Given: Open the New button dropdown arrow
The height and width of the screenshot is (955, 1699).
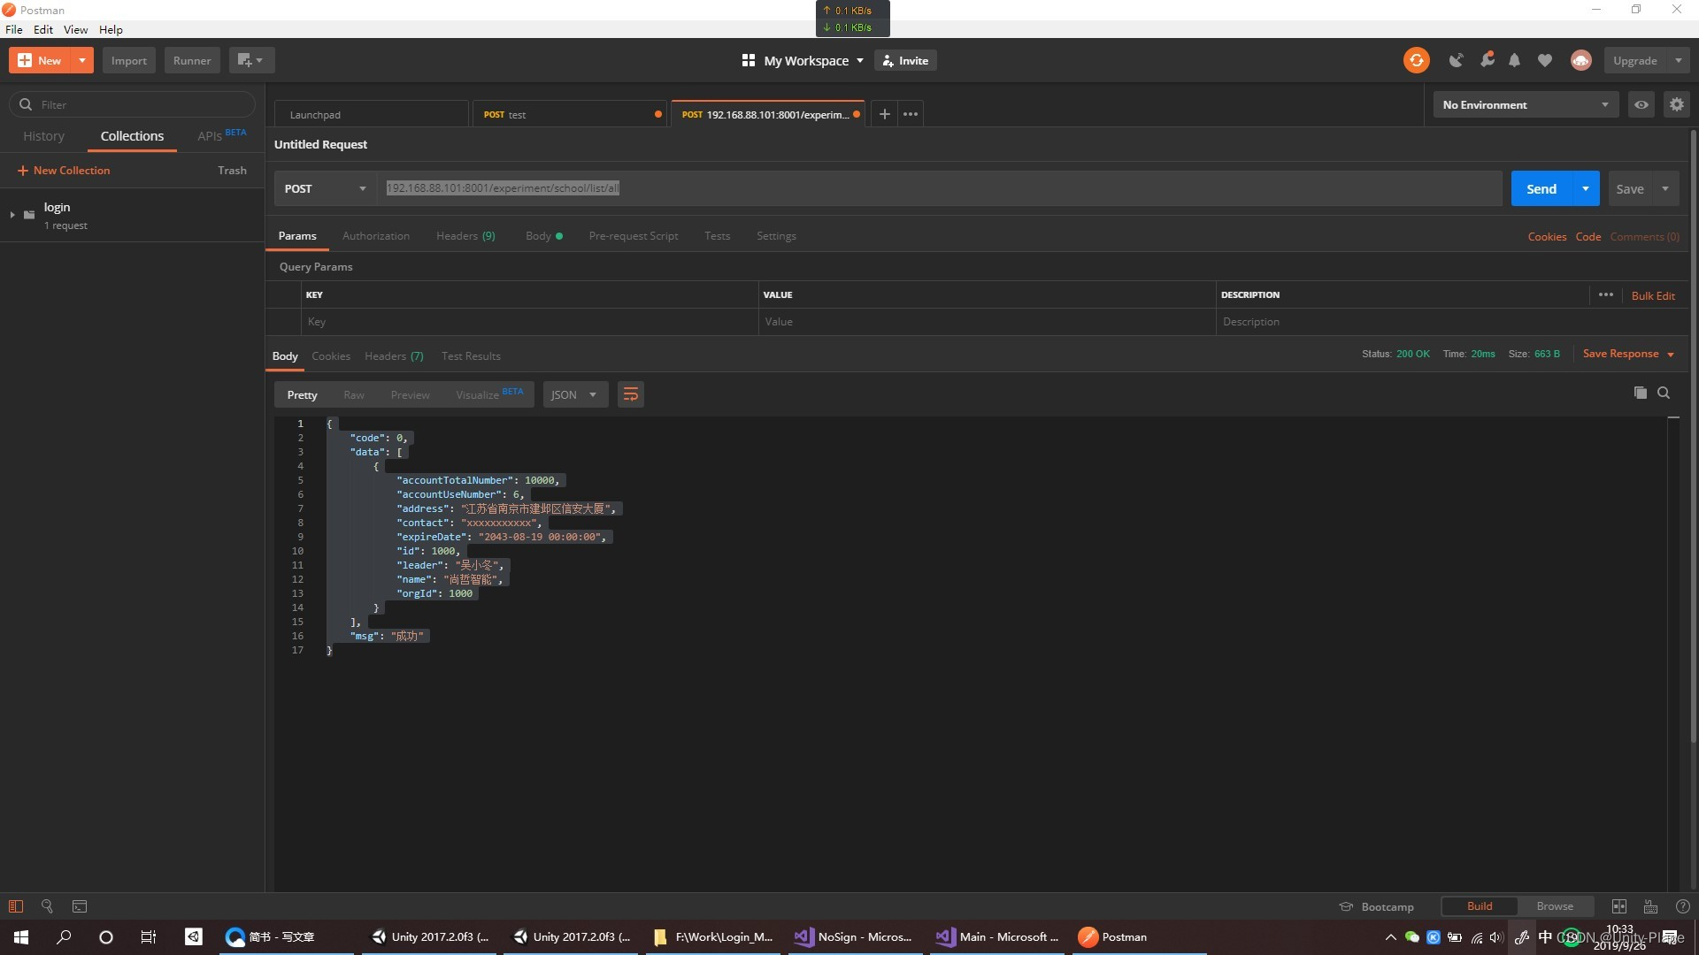Looking at the screenshot, I should (81, 60).
